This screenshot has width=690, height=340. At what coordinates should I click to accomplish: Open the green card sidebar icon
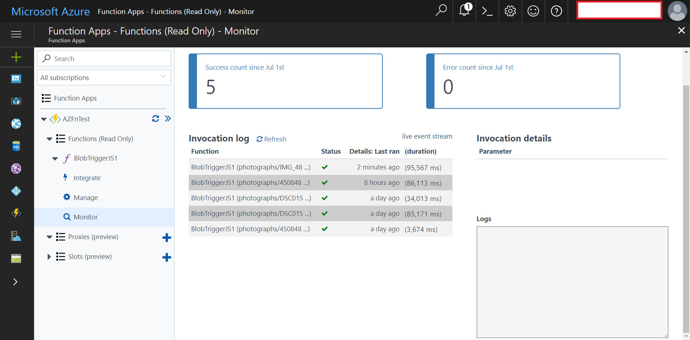click(16, 259)
